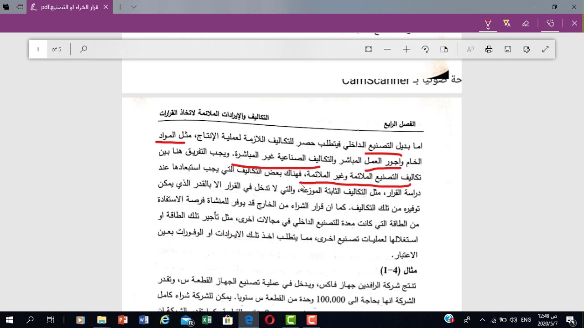Viewport: 584px width, 328px height.
Task: Click the 'مثال (1-4)' example heading
Action: tap(398, 271)
